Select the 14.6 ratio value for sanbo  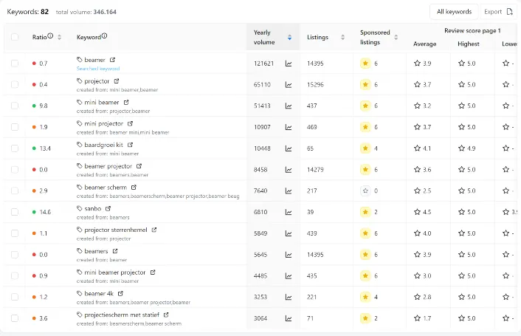45,212
